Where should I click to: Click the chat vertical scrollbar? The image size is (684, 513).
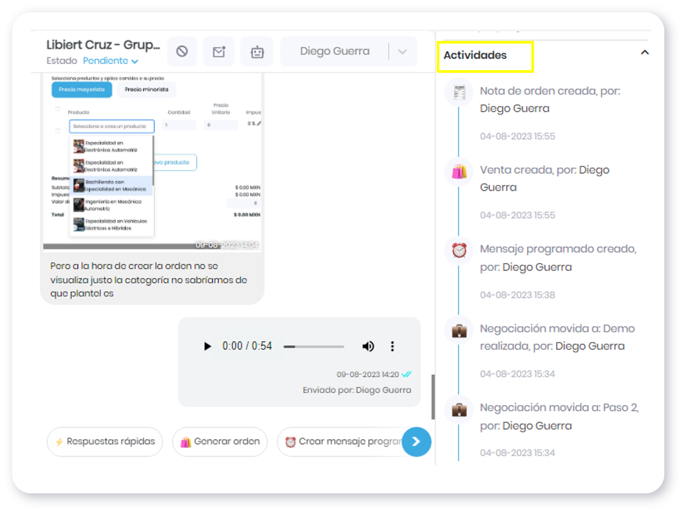pyautogui.click(x=433, y=397)
